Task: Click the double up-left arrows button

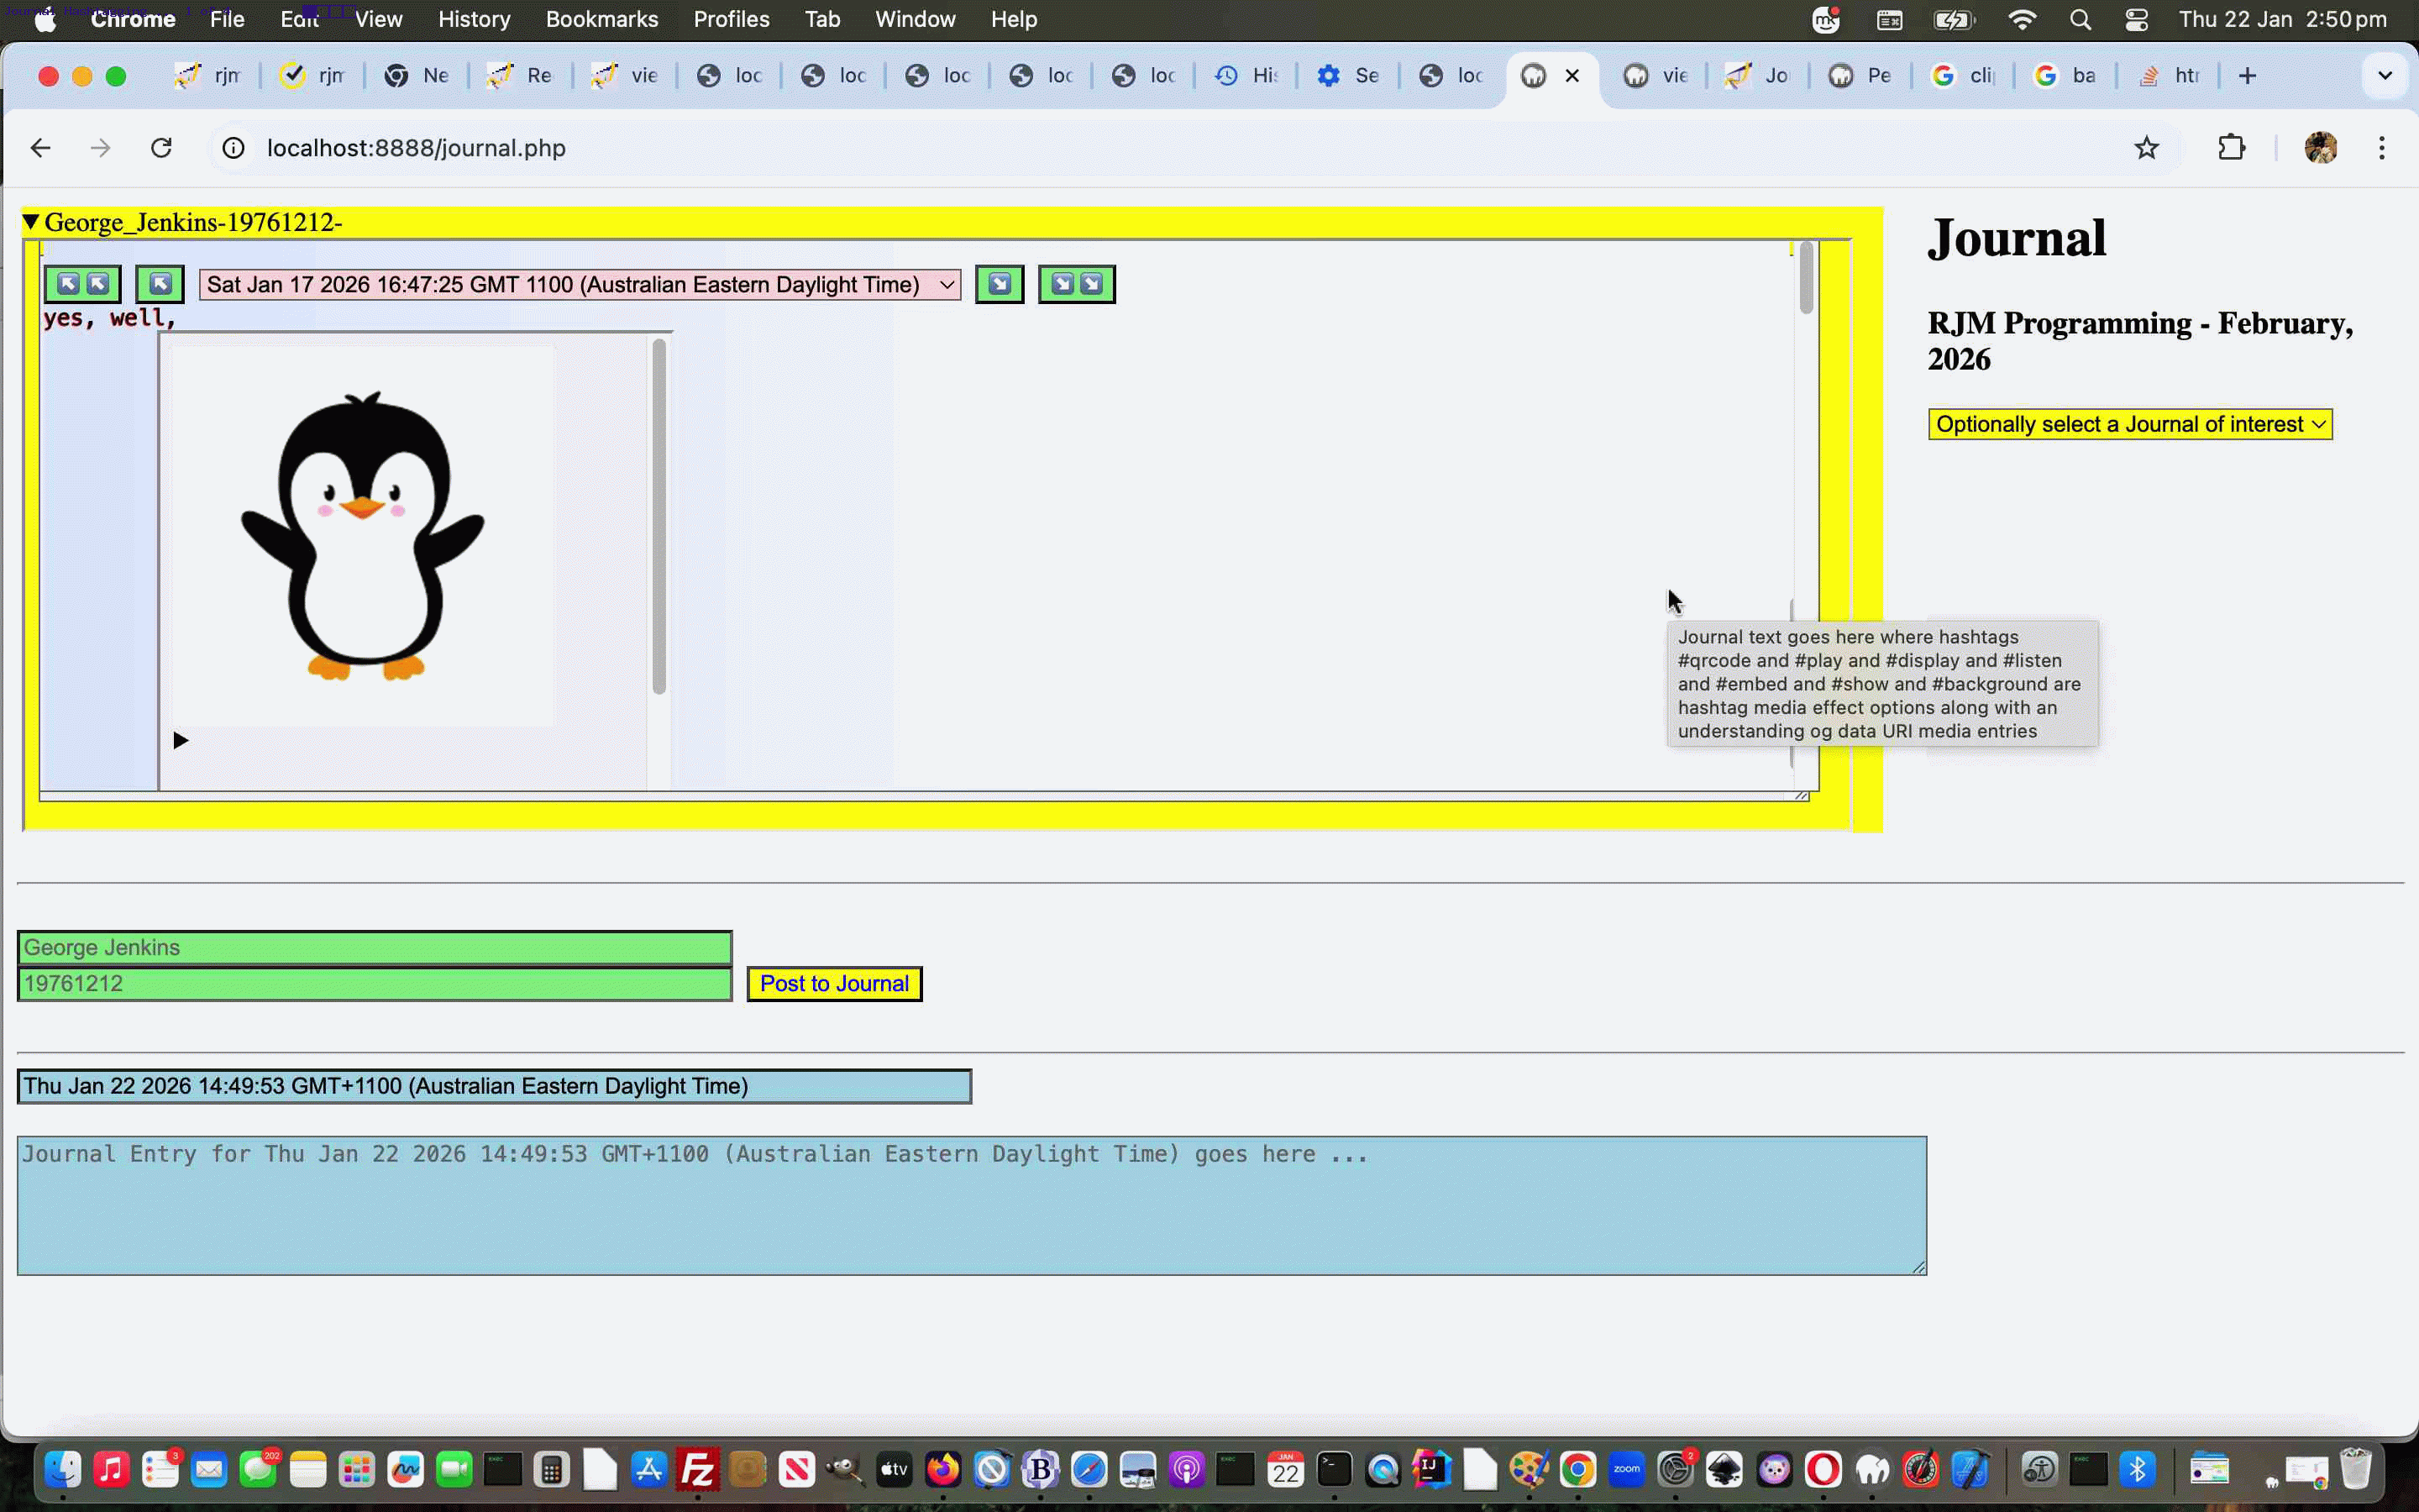Action: coord(82,284)
